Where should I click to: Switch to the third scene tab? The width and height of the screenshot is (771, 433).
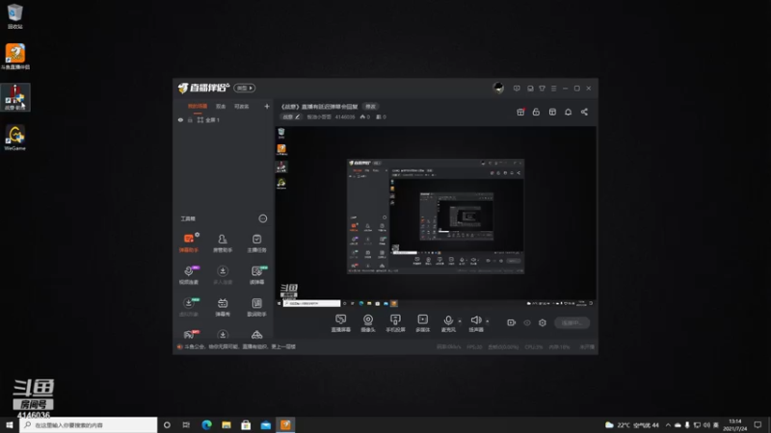click(x=242, y=107)
